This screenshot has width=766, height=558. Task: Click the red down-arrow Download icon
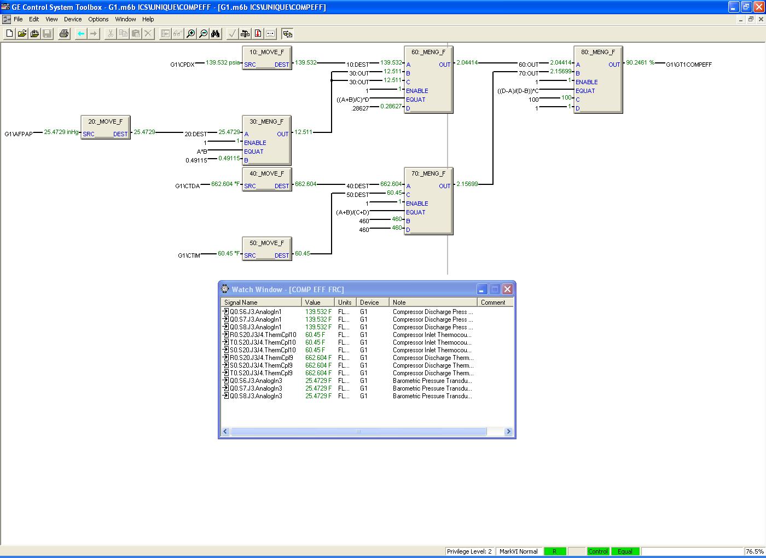point(258,34)
